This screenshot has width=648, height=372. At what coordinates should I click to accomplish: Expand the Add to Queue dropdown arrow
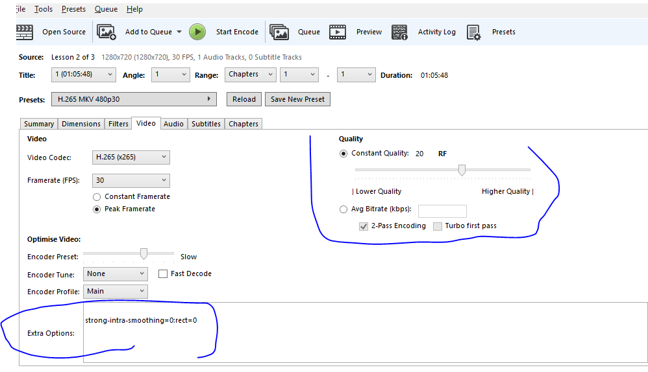[x=179, y=32]
